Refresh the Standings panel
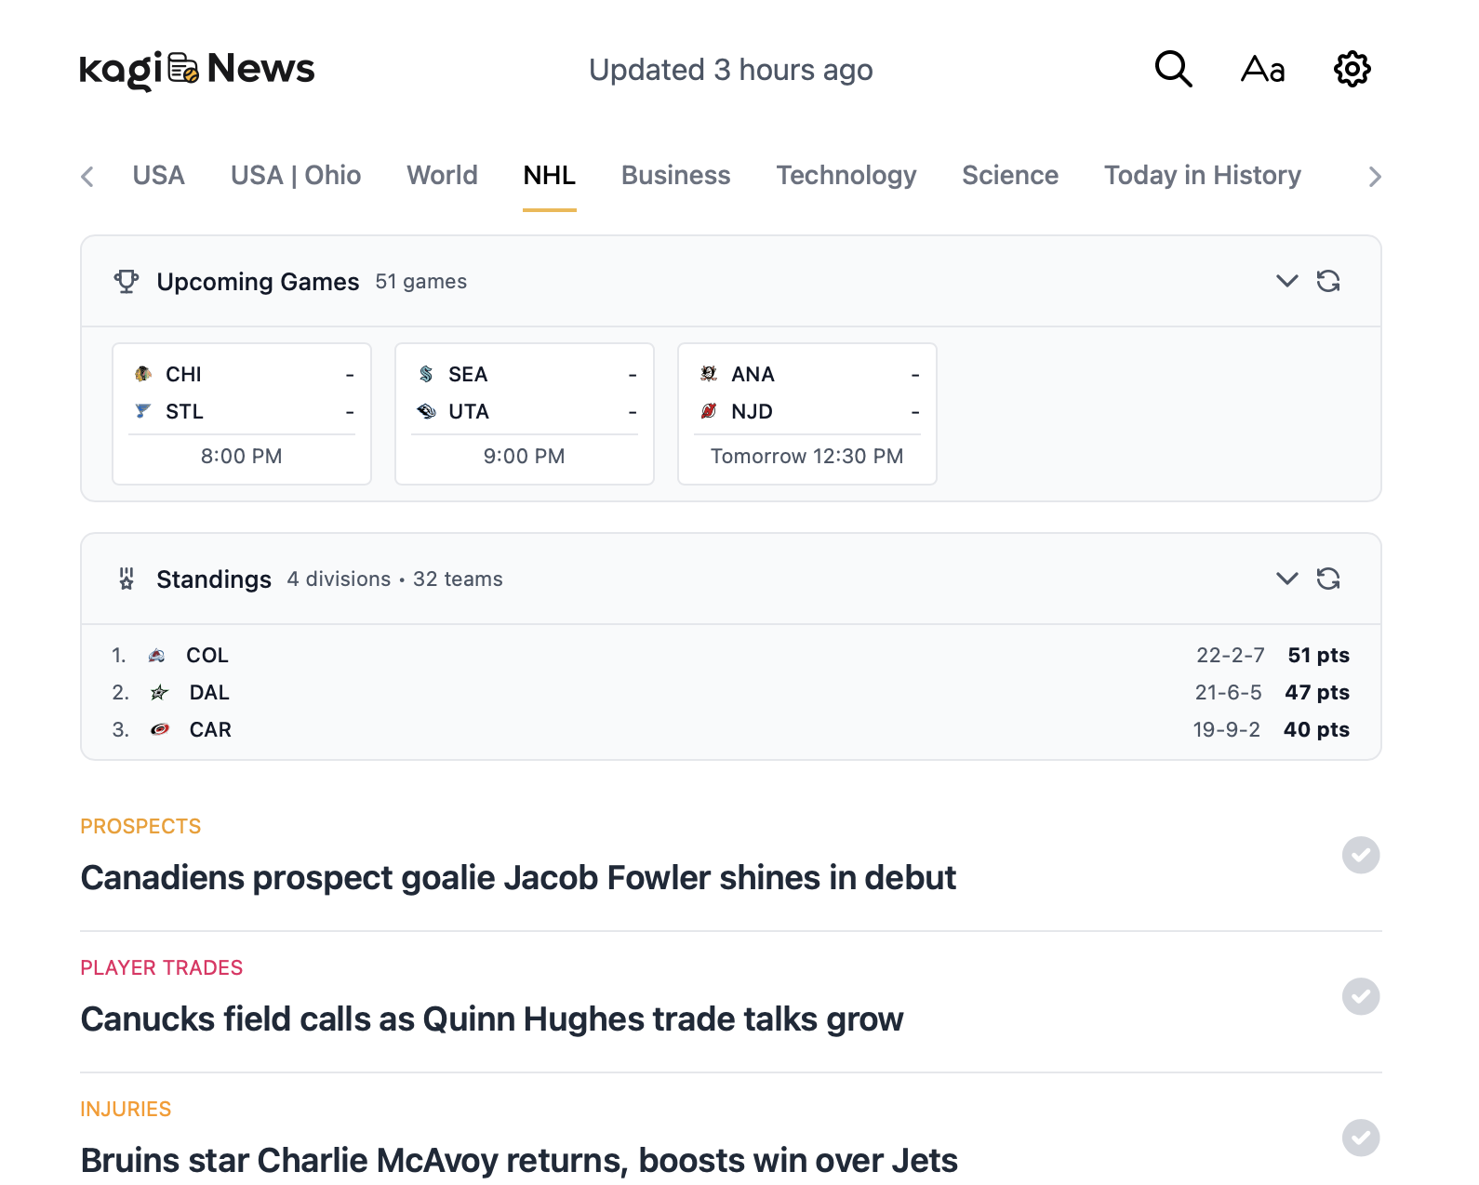Viewport: 1479px width, 1185px height. pyautogui.click(x=1328, y=579)
